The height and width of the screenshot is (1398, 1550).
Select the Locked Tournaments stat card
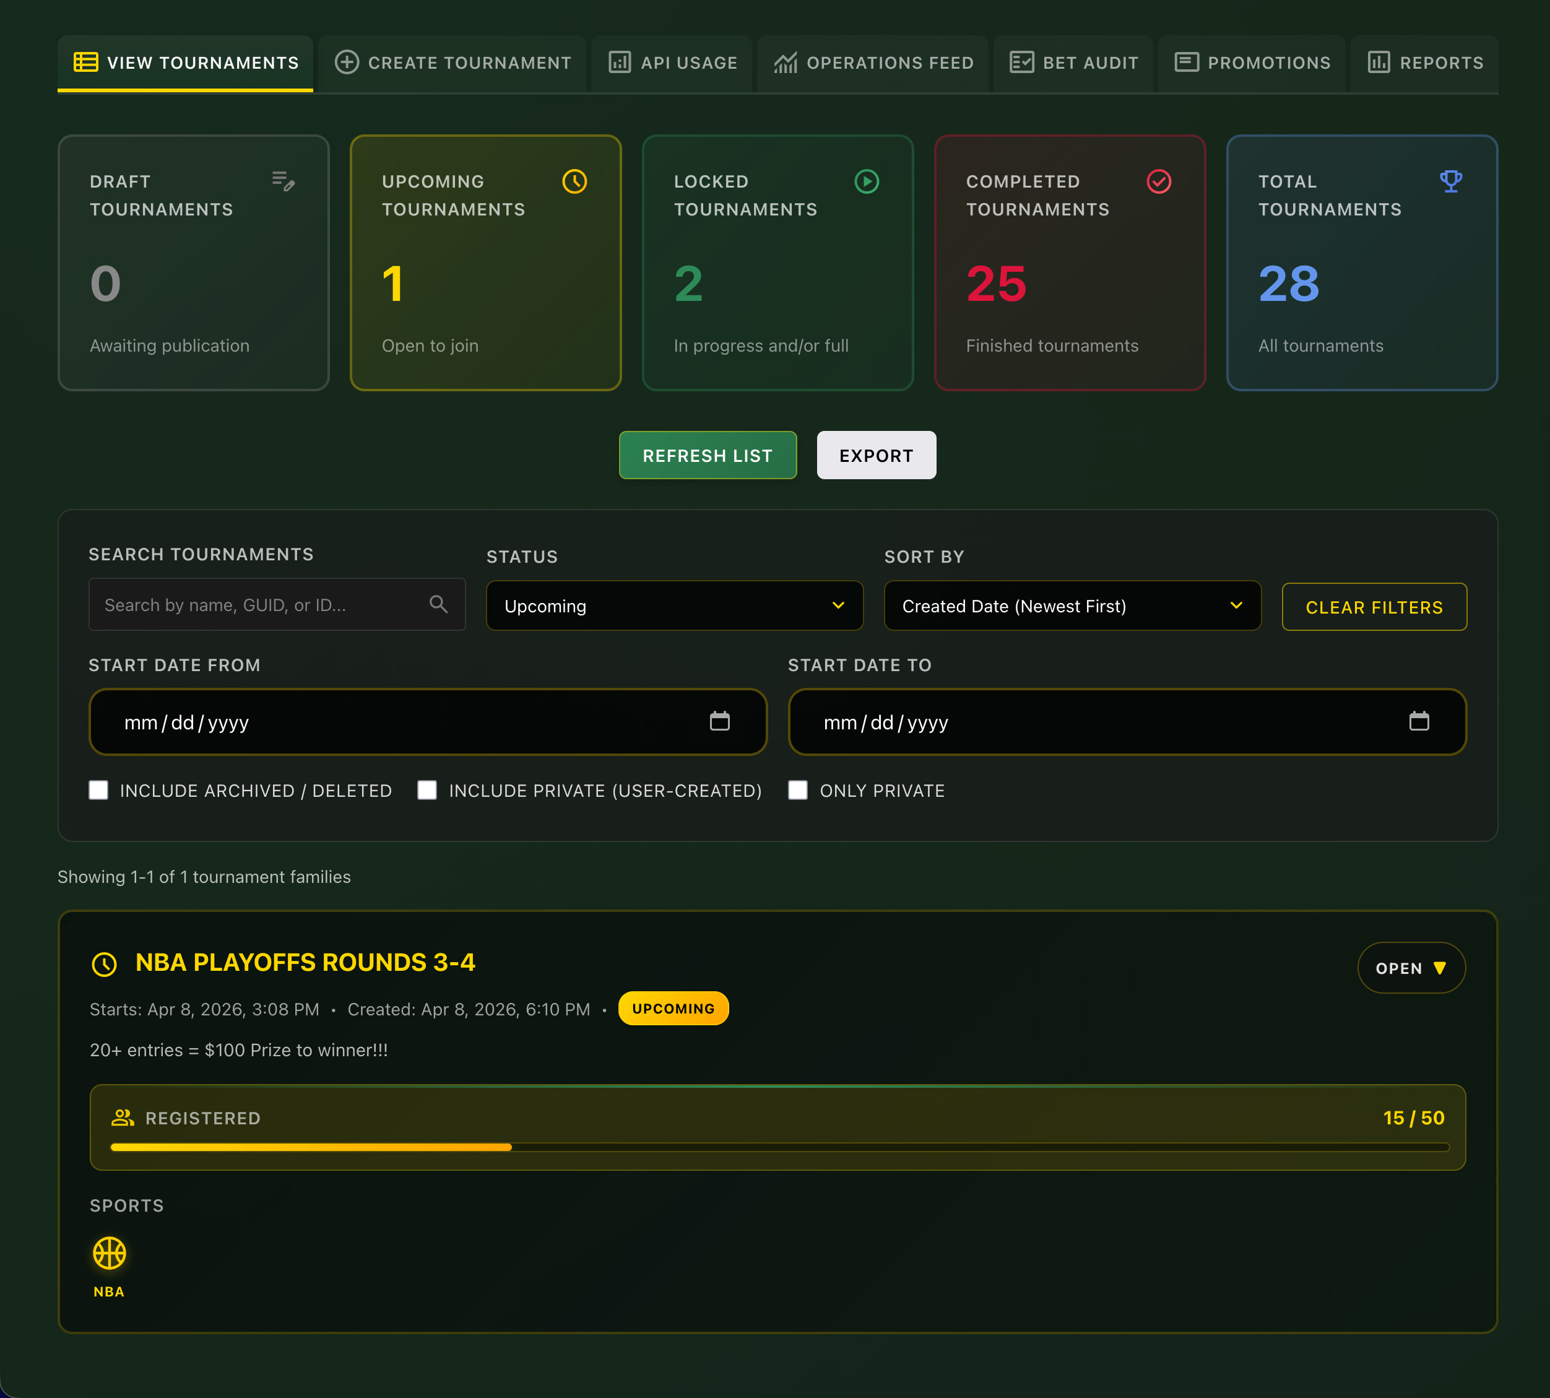pyautogui.click(x=778, y=263)
